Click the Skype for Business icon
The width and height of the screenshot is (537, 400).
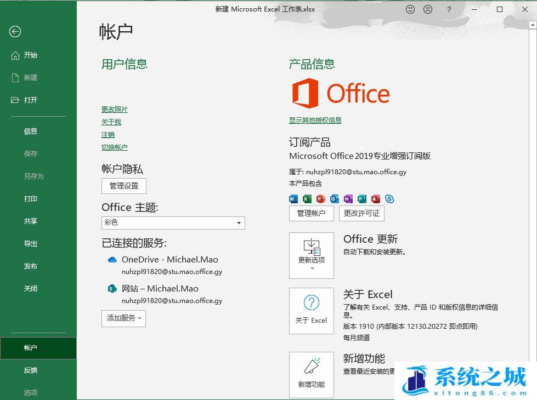click(389, 199)
